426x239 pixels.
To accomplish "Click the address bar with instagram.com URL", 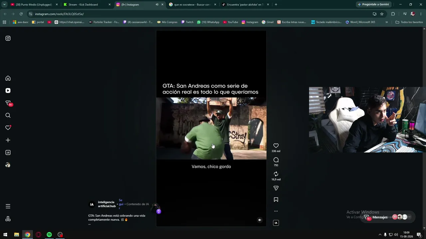I will pyautogui.click(x=200, y=14).
